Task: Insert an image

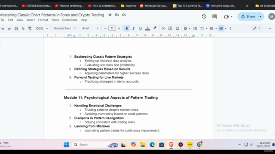Action: tap(177, 29)
